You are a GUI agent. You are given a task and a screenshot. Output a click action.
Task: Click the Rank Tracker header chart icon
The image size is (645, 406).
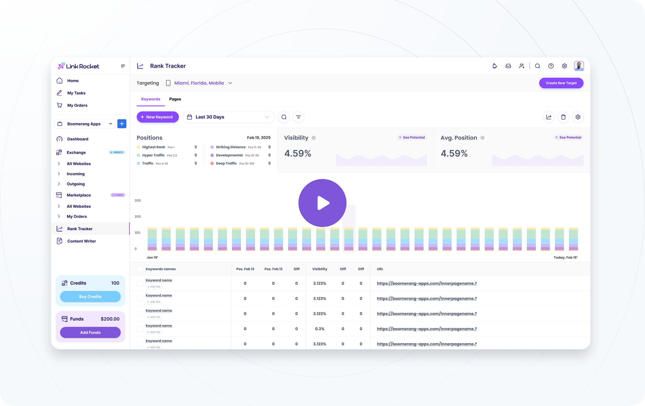click(x=140, y=66)
